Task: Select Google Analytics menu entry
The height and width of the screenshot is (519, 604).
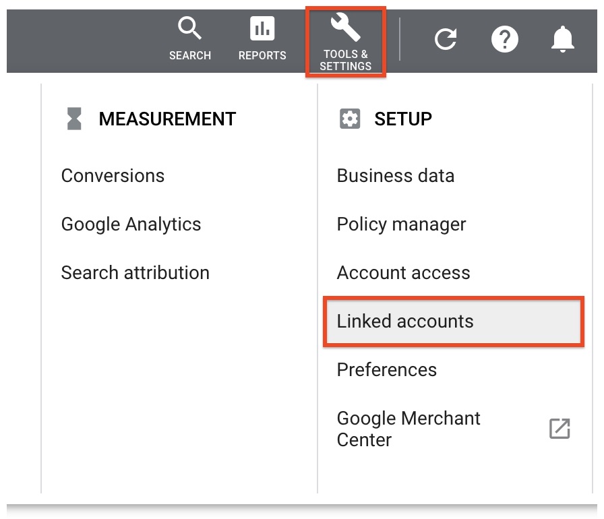Action: pyautogui.click(x=131, y=224)
